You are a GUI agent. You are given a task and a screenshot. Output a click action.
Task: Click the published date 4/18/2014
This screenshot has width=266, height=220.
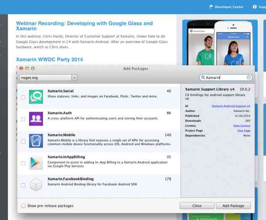click(242, 116)
